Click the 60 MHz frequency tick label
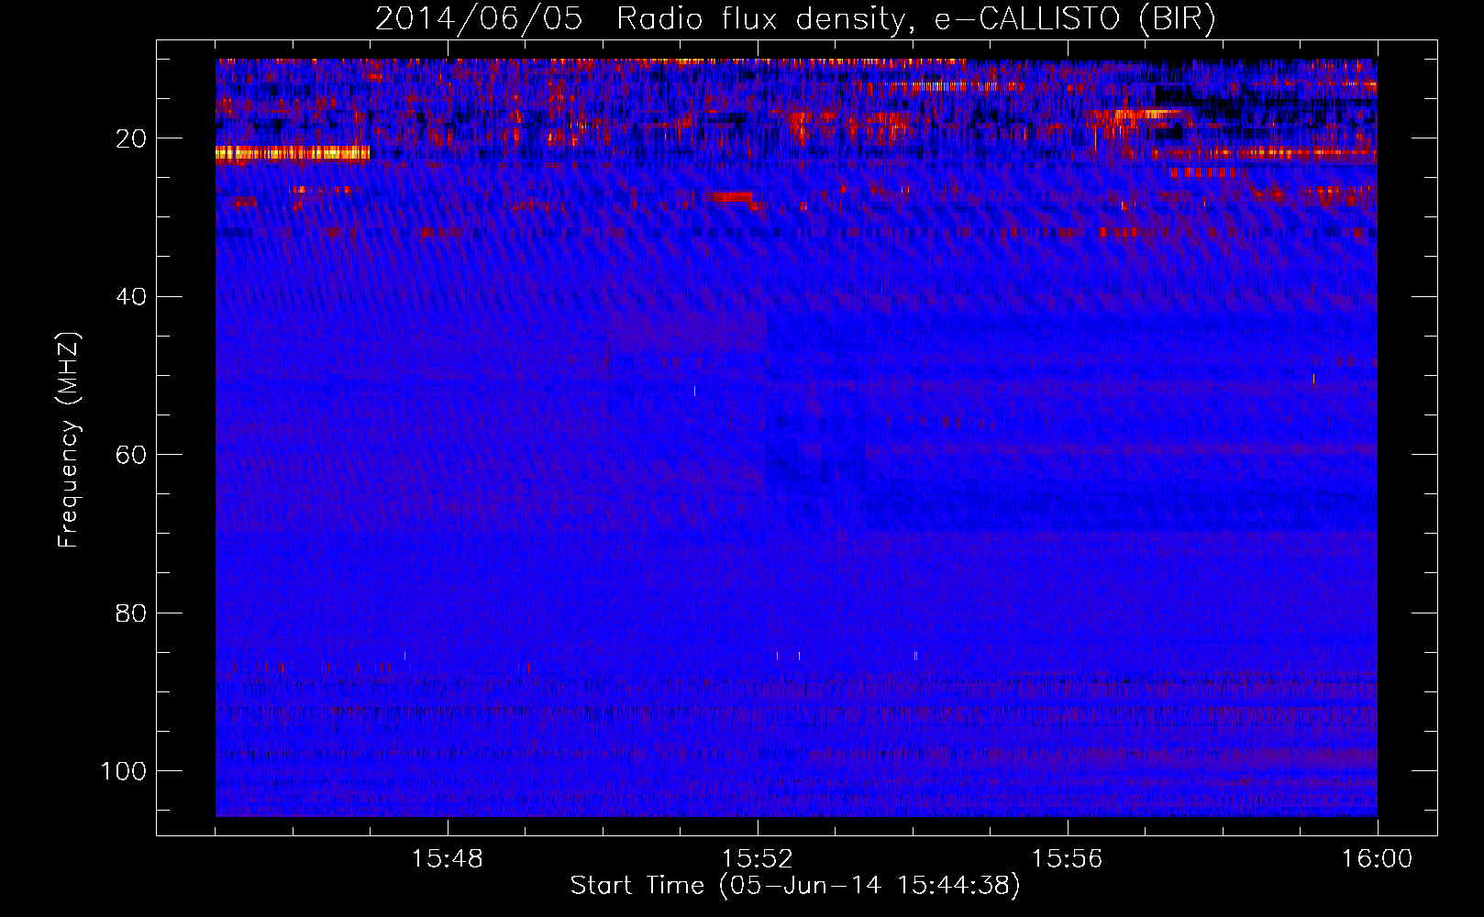This screenshot has width=1484, height=917. [131, 455]
